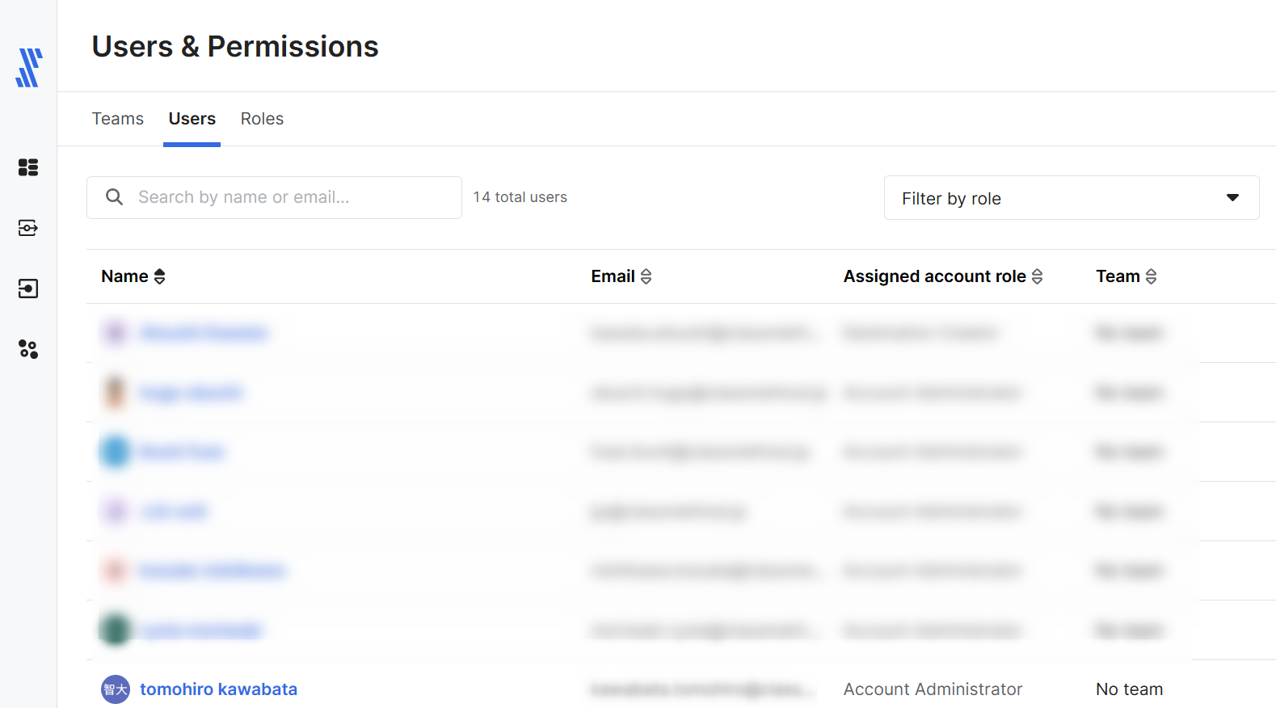
Task: Open the integrations dots sidebar icon
Action: pos(28,349)
